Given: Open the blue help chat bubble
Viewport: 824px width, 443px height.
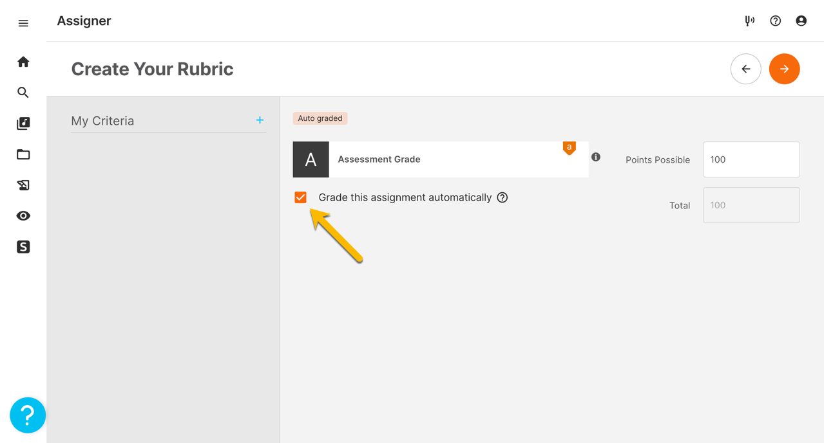Looking at the screenshot, I should click(28, 415).
